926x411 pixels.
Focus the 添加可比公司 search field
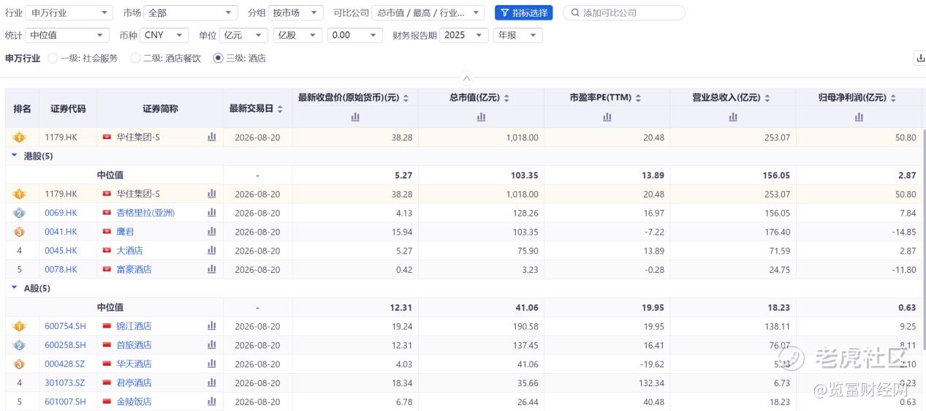[x=624, y=13]
